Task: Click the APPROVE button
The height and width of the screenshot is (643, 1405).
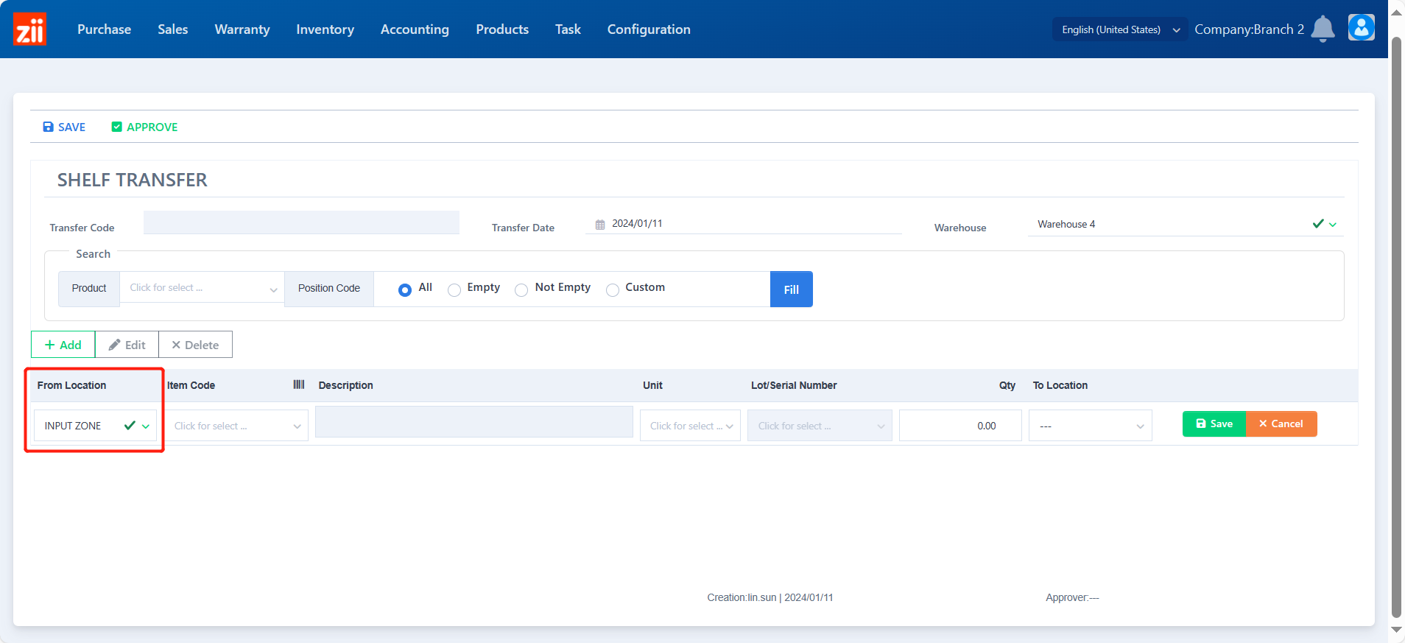Action: pyautogui.click(x=144, y=127)
